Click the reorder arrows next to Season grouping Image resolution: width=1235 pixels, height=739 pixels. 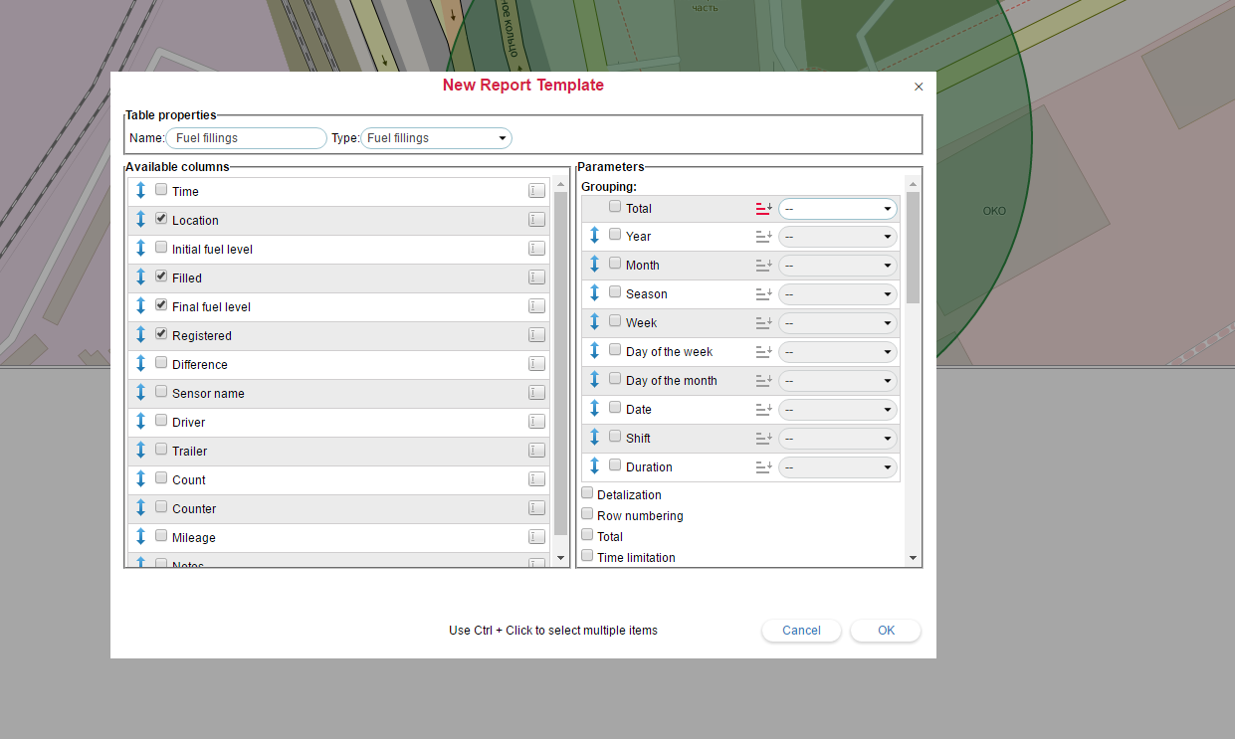click(595, 292)
